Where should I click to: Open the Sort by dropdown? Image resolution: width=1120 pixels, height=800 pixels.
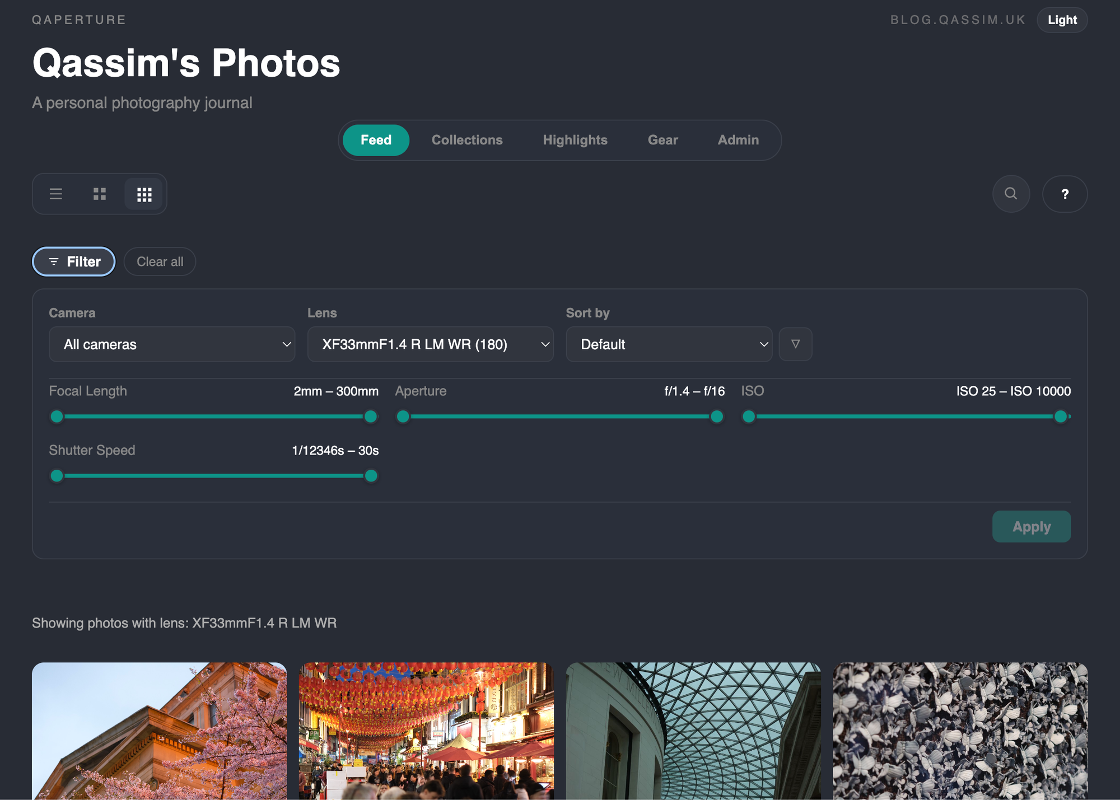669,344
